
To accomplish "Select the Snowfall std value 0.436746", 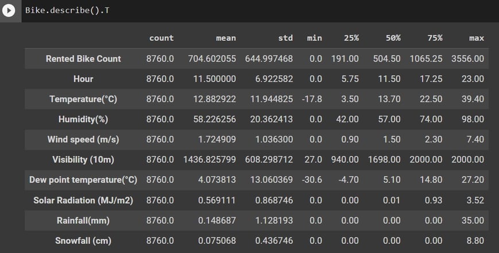I will 274,240.
